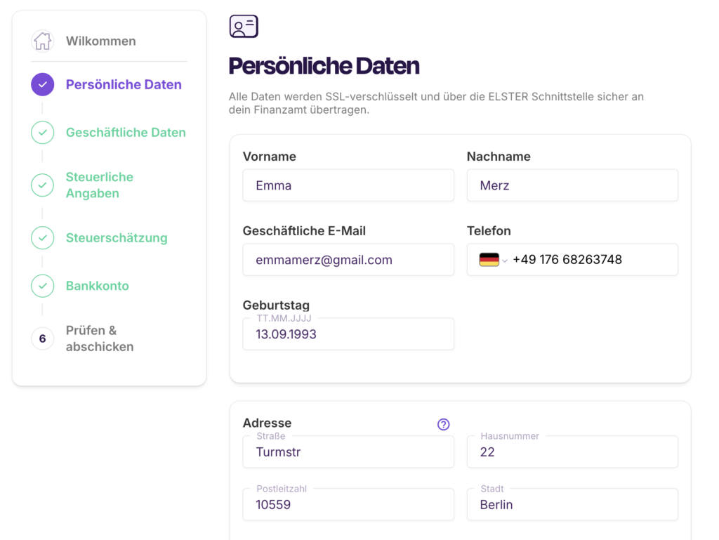
Task: Focus the Geschäftliche E-Mail input field
Action: [x=348, y=259]
